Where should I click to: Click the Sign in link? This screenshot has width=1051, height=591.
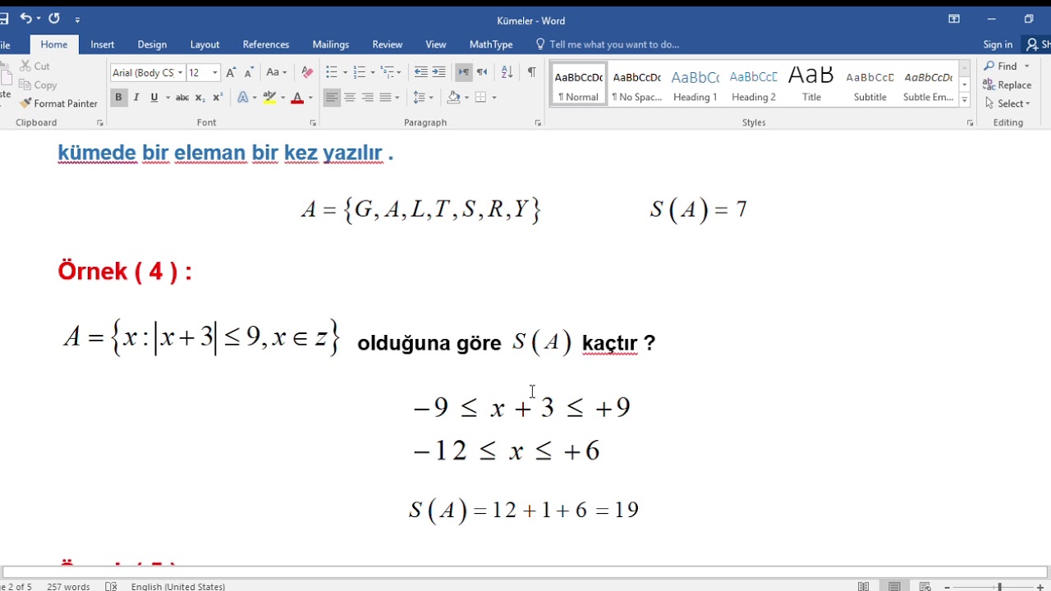(998, 44)
